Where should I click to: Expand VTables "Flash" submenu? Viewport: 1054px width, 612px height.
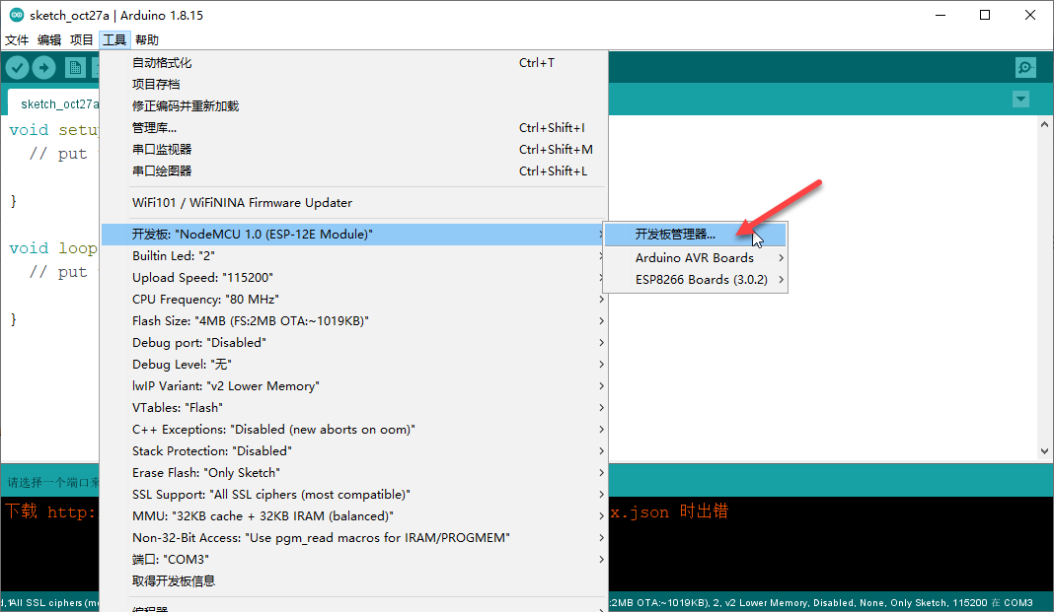pos(354,407)
